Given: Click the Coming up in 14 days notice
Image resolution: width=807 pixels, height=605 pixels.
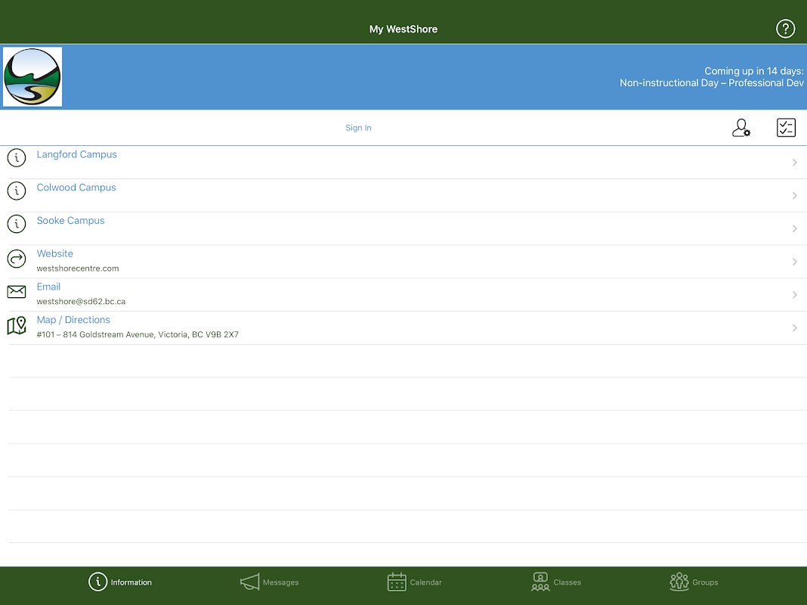Looking at the screenshot, I should [753, 71].
